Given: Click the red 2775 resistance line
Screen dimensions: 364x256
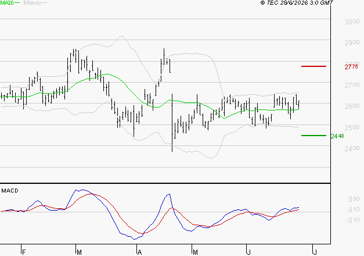Looking at the screenshot, I should click(x=313, y=66).
